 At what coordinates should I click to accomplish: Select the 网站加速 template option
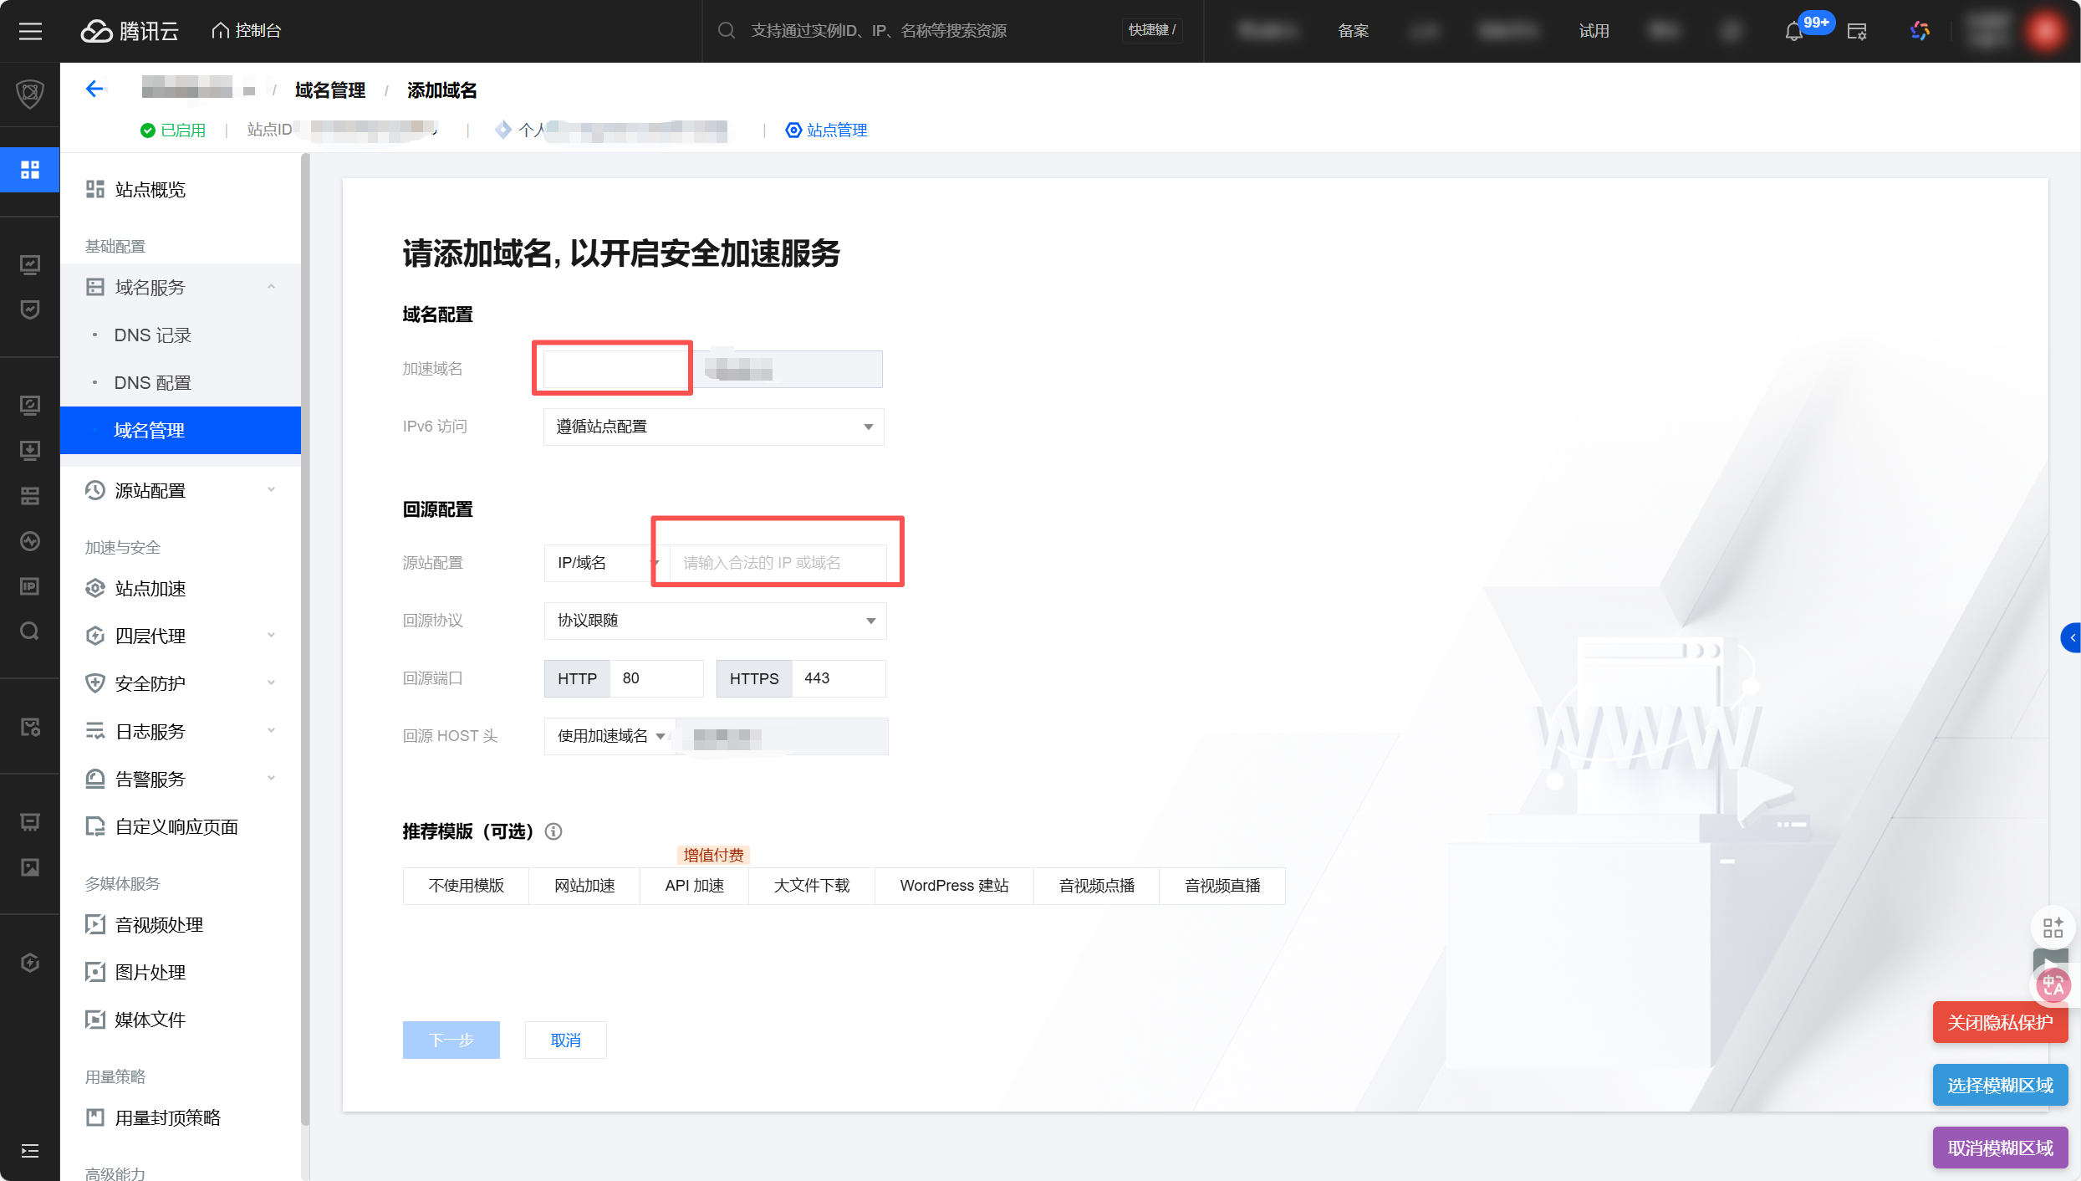(584, 886)
